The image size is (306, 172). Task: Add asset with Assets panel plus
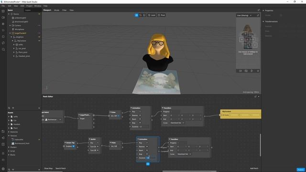pyautogui.click(x=39, y=170)
